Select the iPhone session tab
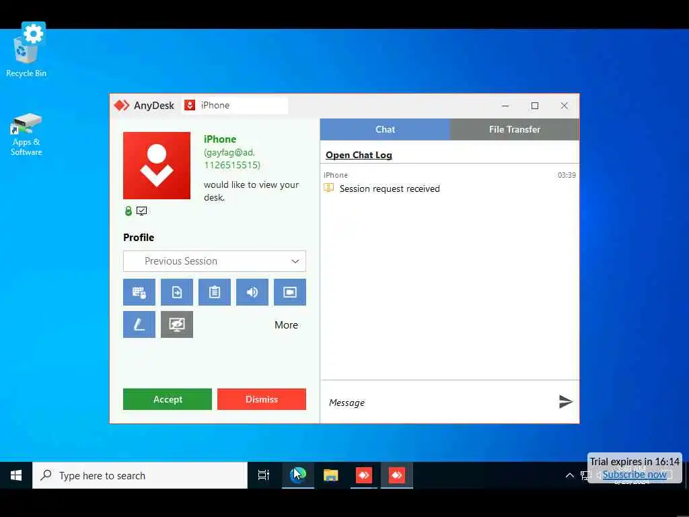689x517 pixels. click(x=235, y=106)
